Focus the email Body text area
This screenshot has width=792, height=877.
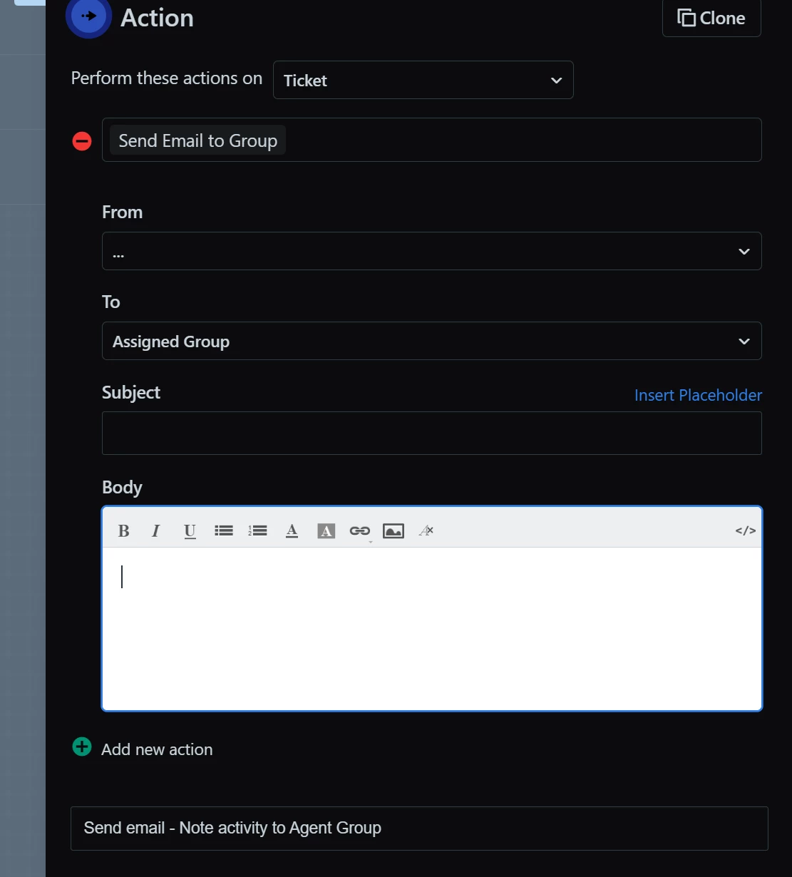point(432,629)
